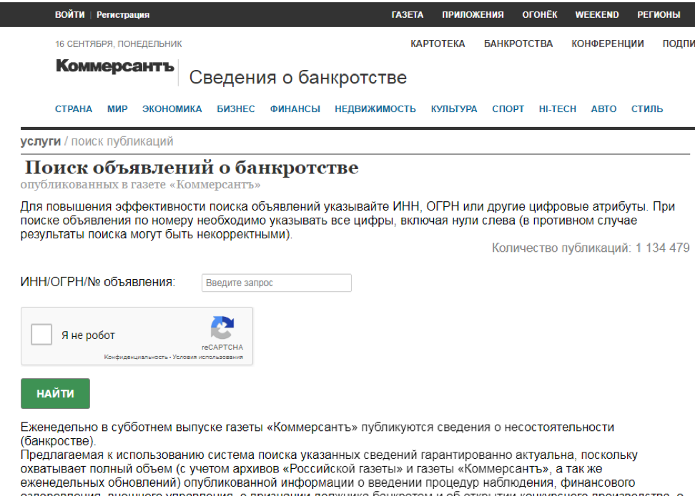Go to БАНКРОТСТВА section

click(518, 44)
